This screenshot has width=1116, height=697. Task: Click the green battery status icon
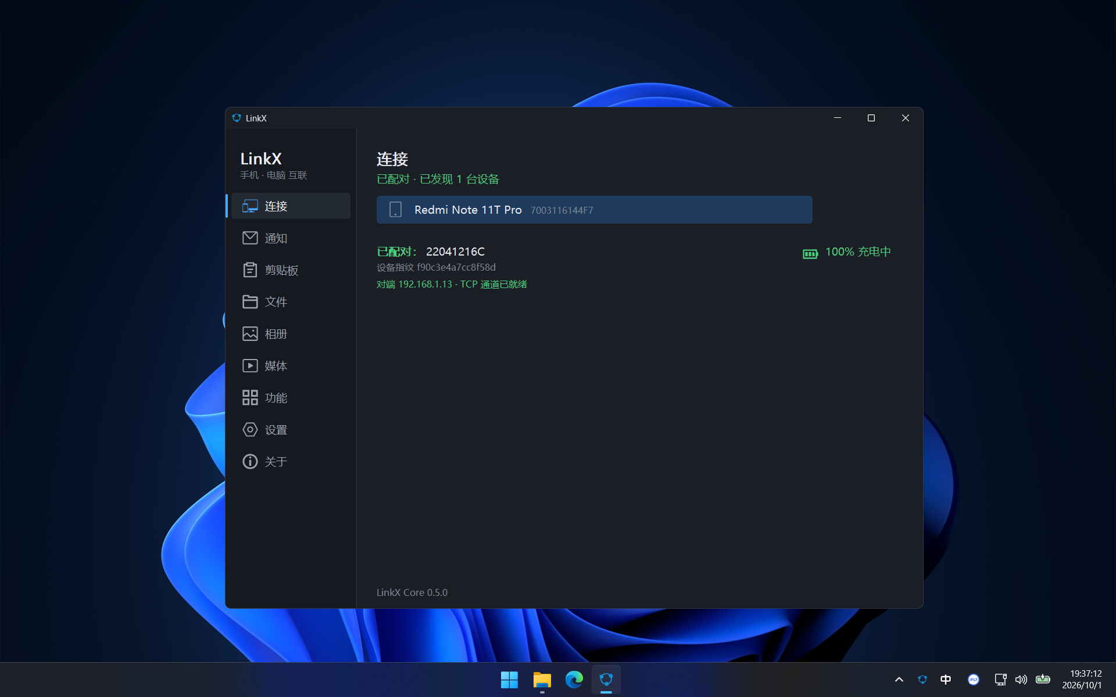coord(810,254)
